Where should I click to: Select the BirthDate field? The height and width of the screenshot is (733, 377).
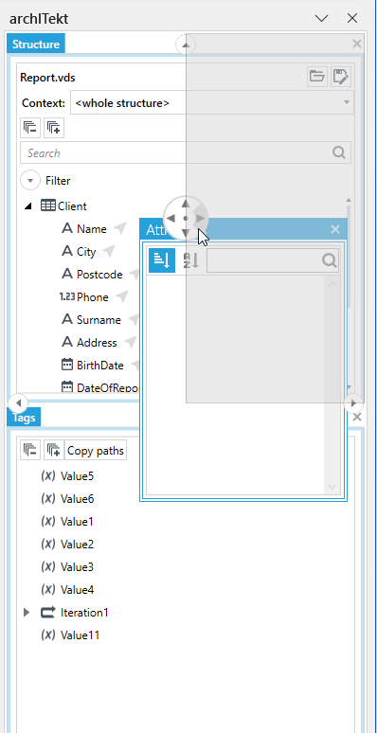point(100,366)
